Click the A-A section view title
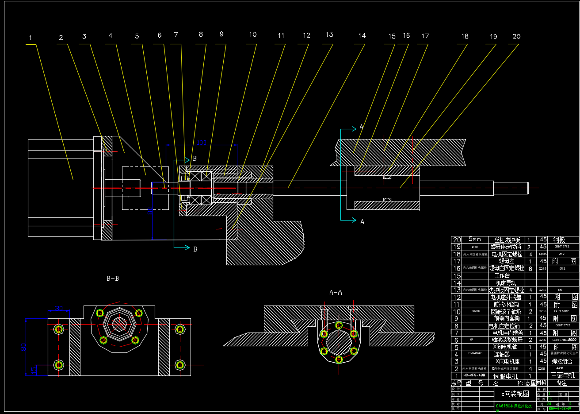The height and width of the screenshot is (414, 580). (336, 293)
